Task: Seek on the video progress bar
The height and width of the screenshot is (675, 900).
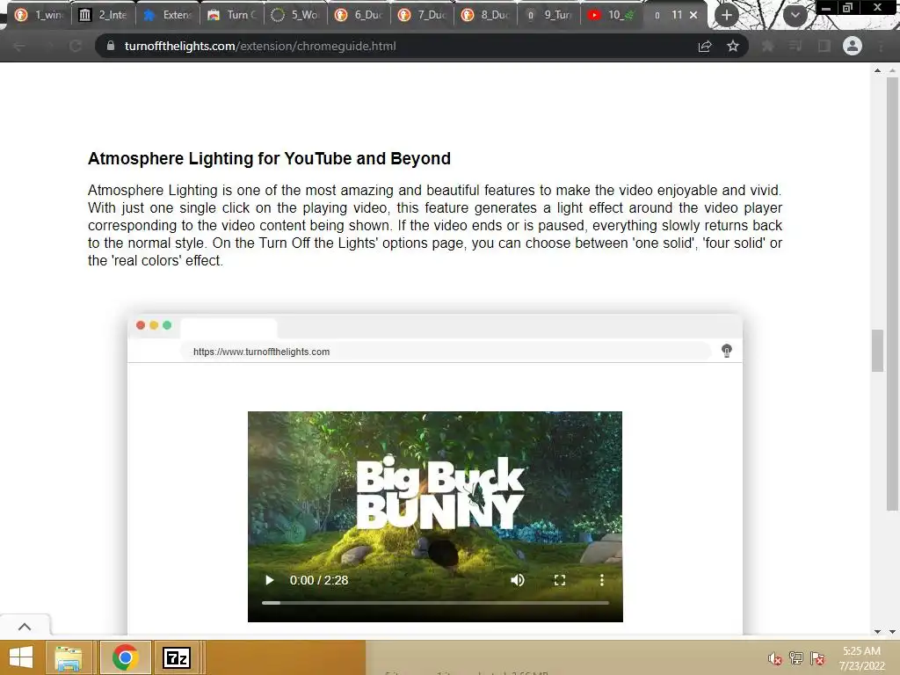Action: 435,603
